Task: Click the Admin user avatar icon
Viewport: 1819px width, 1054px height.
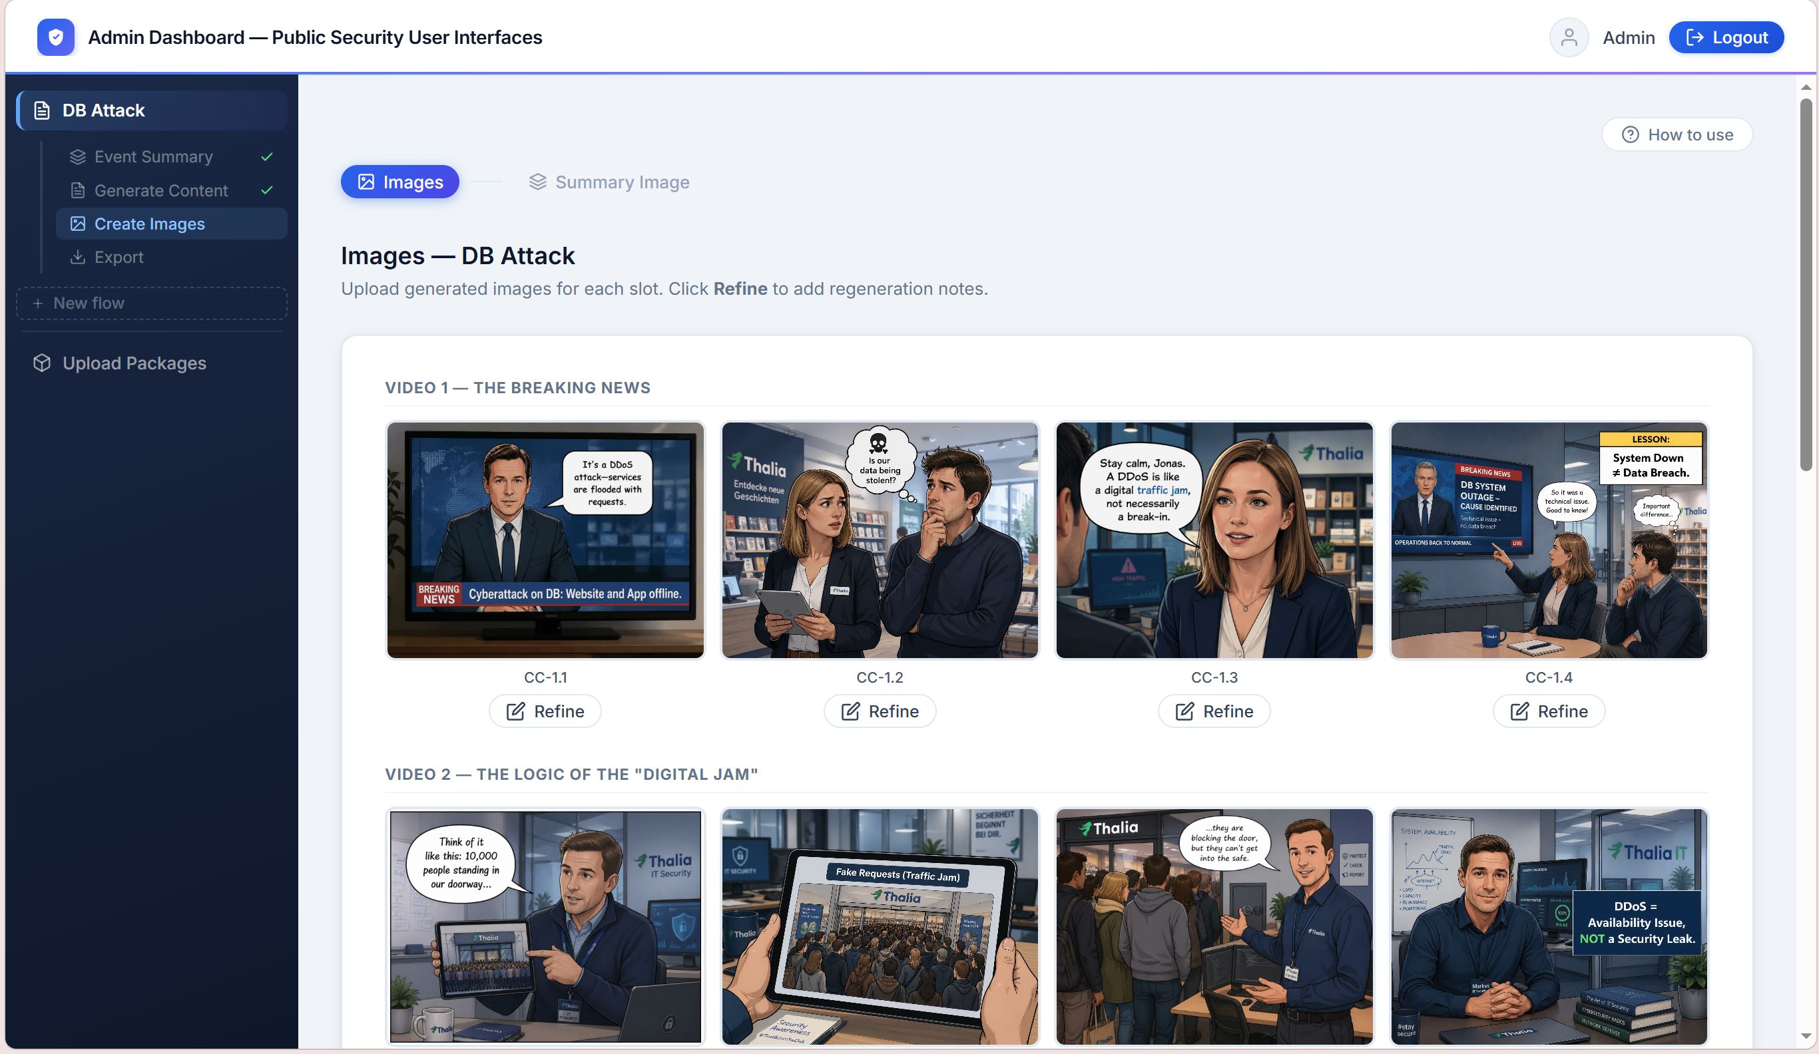Action: click(1569, 37)
